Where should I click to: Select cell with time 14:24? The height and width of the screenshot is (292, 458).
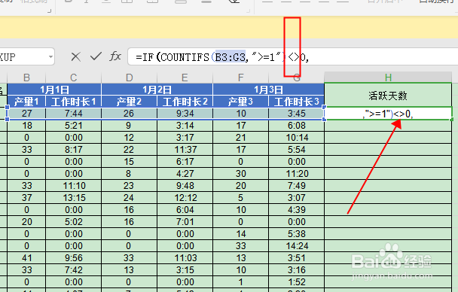pos(296,246)
